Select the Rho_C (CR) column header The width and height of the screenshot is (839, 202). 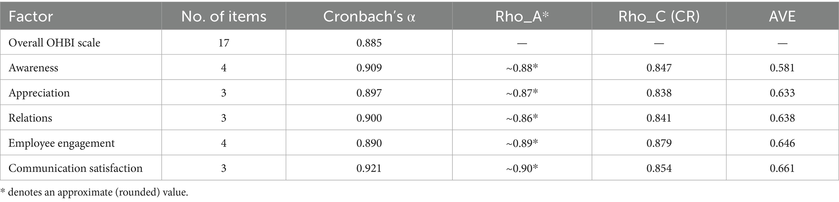point(659,16)
